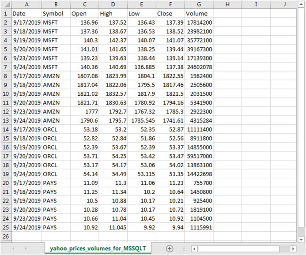Image resolution: width=306 pixels, height=255 pixels.
Task: Select column A header
Action: (x=27, y=4)
